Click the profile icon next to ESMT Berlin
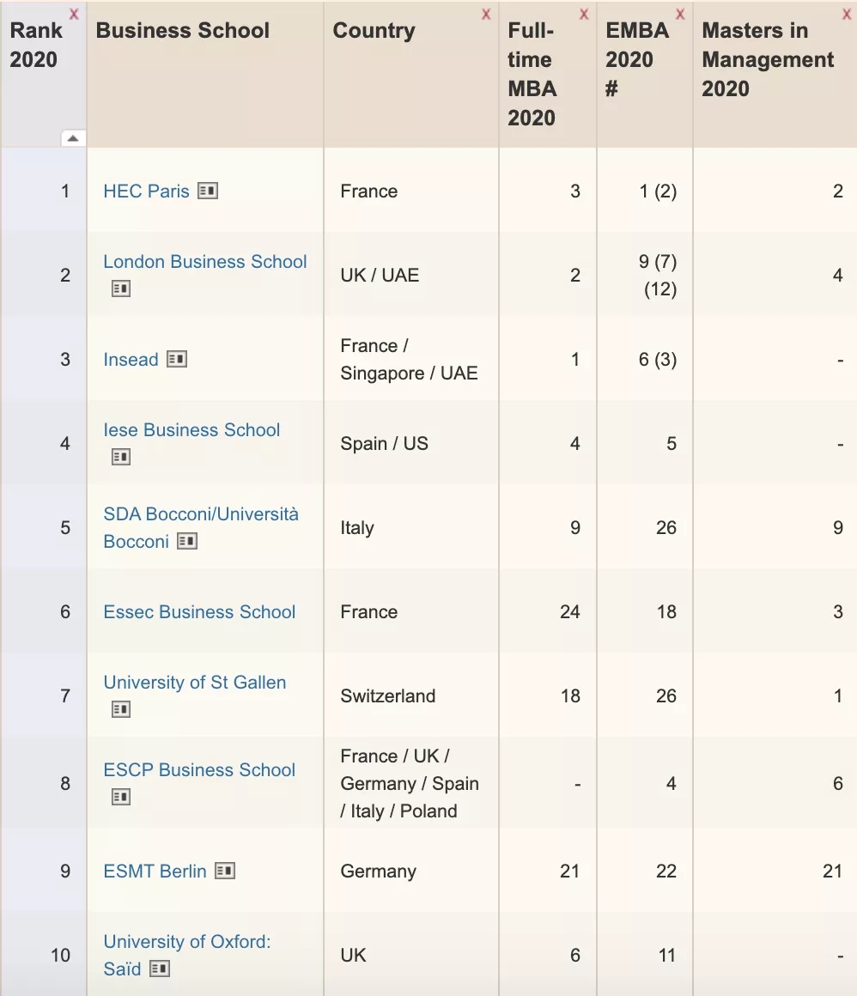This screenshot has height=996, width=857. 224,871
